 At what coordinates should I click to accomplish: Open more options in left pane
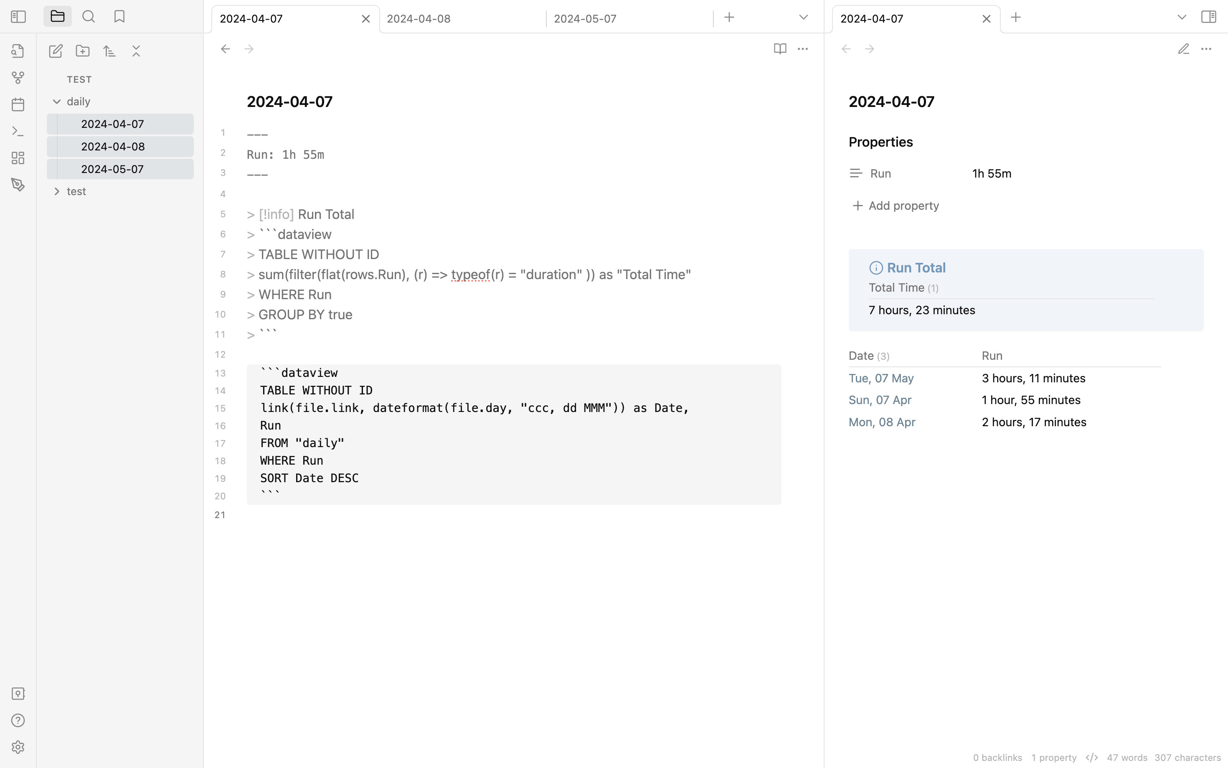click(x=803, y=49)
